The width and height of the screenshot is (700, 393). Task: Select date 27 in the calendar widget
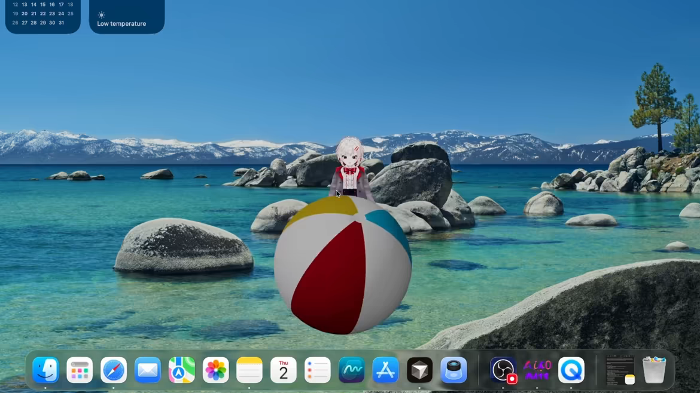click(25, 23)
